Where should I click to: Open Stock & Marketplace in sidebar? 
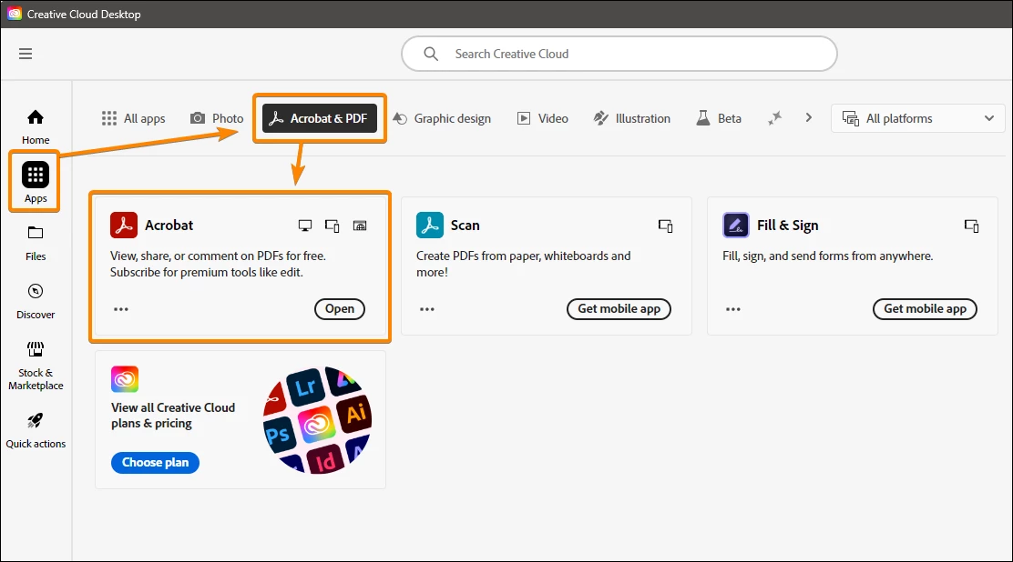tap(36, 366)
